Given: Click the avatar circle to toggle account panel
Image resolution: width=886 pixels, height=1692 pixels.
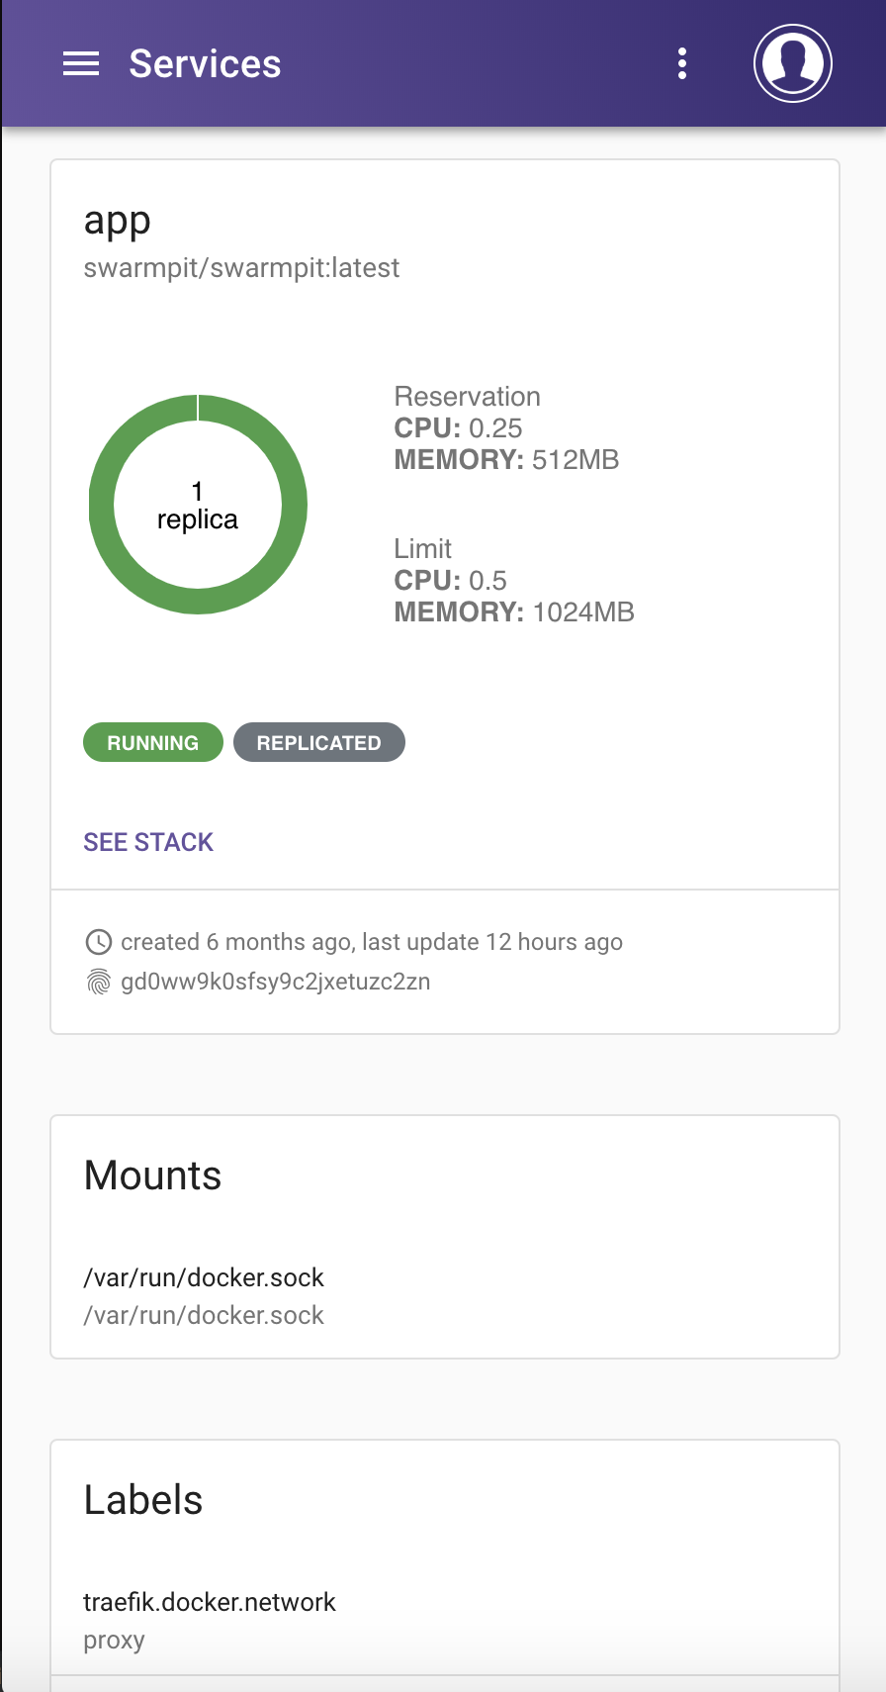Looking at the screenshot, I should 792,62.
